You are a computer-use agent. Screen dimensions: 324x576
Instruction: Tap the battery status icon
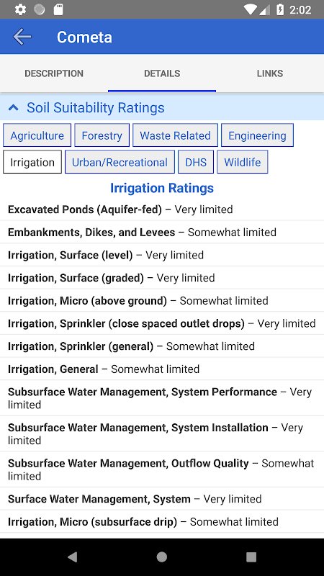(280, 9)
